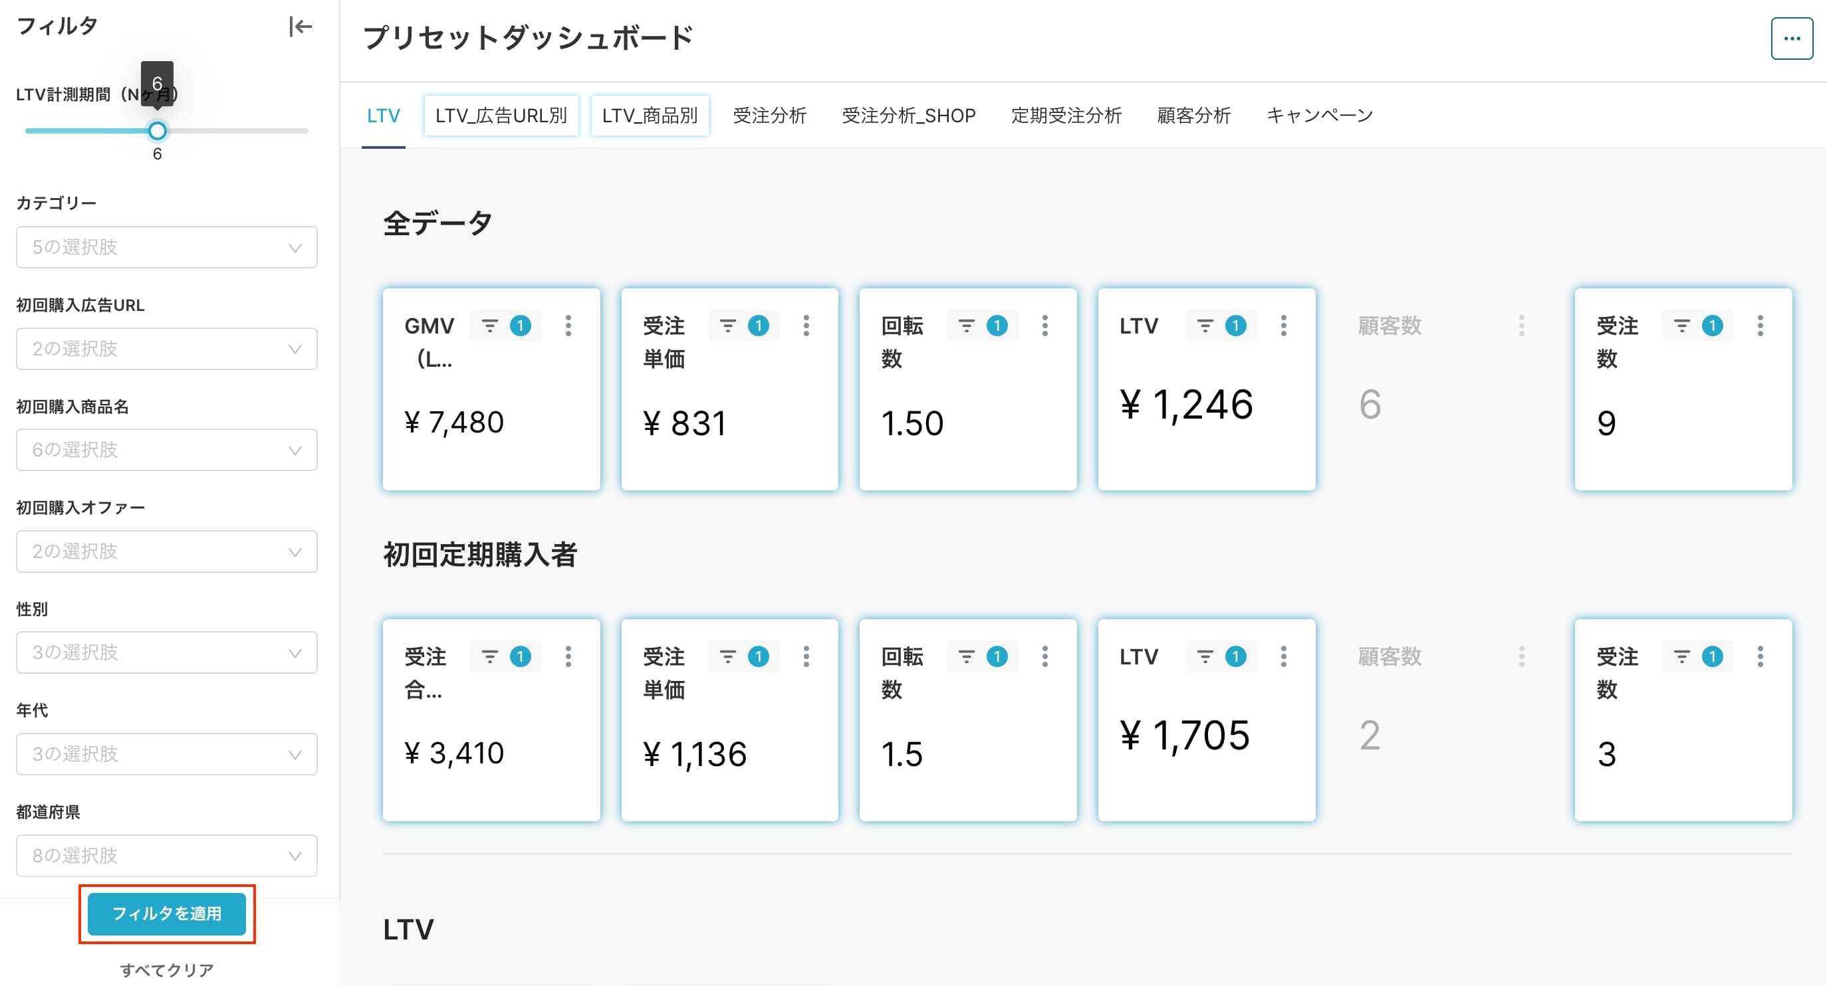Screen dimensions: 1827x986
Task: Click filter count badge on 受注単価 ¥831 card
Action: pyautogui.click(x=758, y=326)
